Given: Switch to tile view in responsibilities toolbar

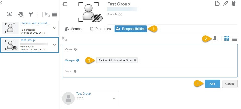Looking at the screenshot, I should (227, 38).
